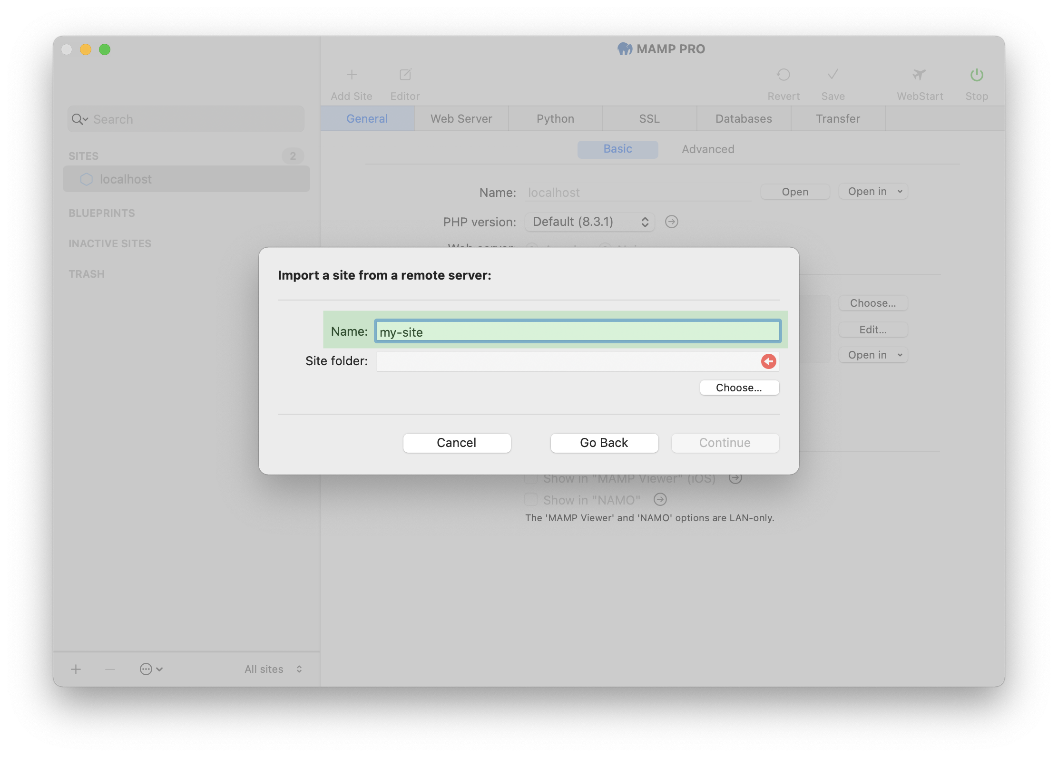Select localhost in the Sites list

pos(186,179)
